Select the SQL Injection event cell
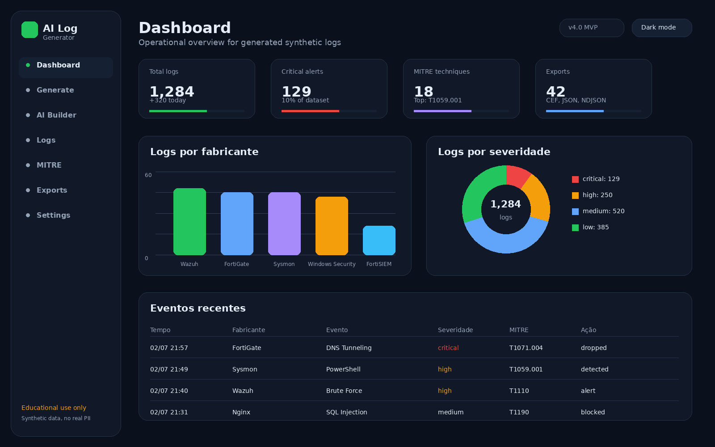The height and width of the screenshot is (447, 715). 347,412
